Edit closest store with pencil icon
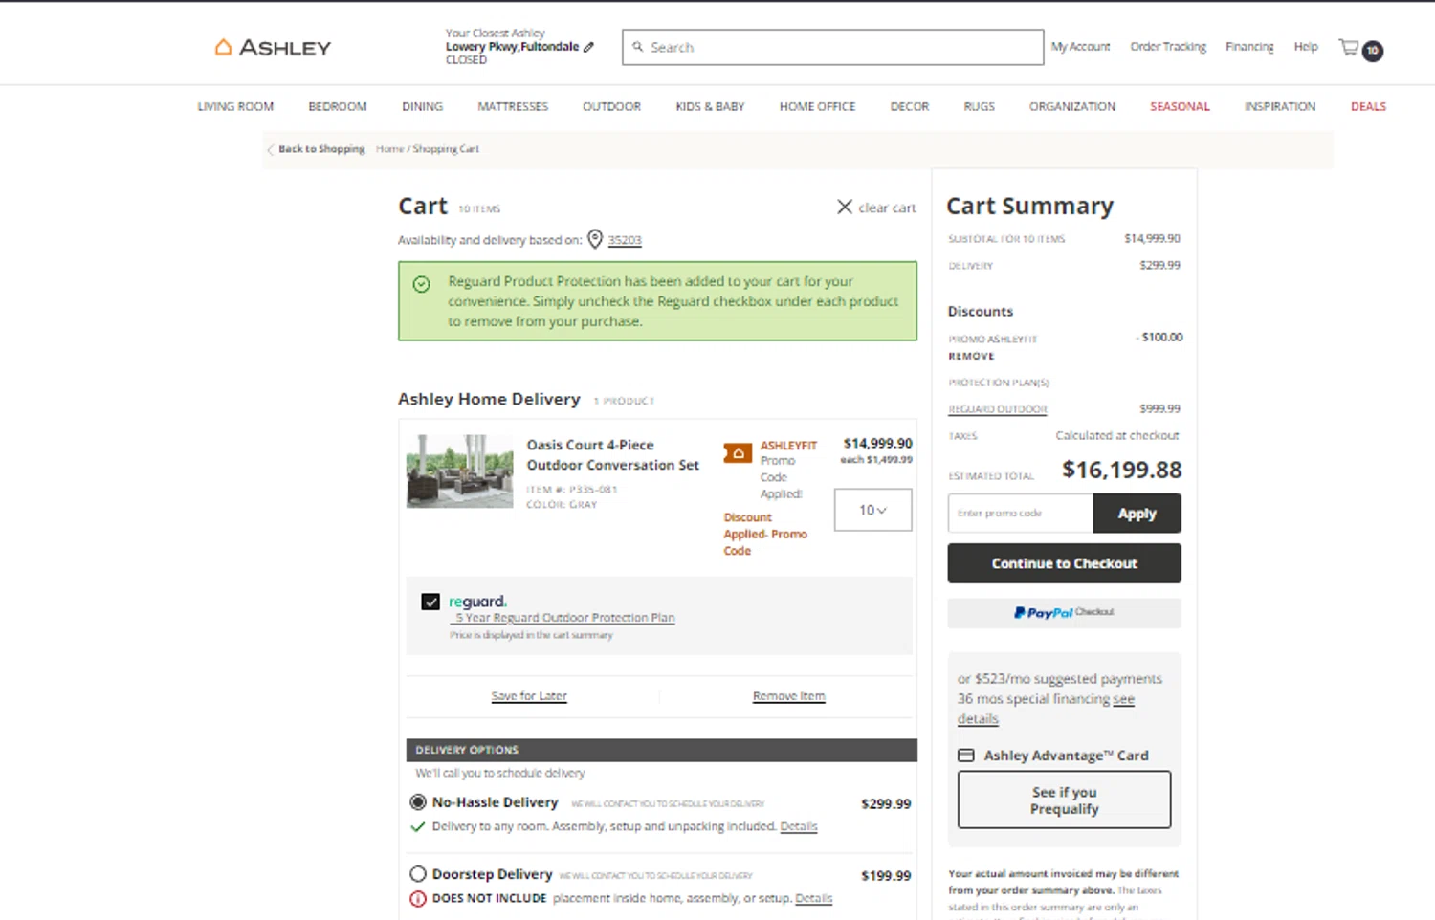 [x=588, y=46]
